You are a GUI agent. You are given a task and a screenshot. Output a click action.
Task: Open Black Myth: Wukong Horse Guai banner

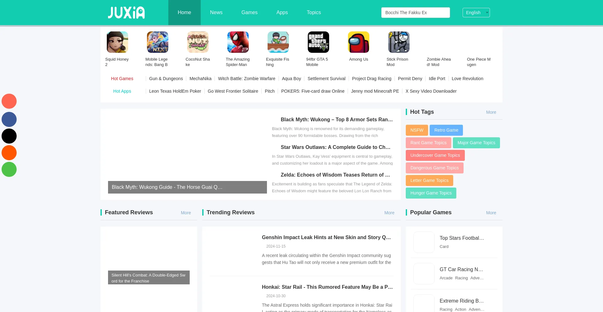coord(187,187)
